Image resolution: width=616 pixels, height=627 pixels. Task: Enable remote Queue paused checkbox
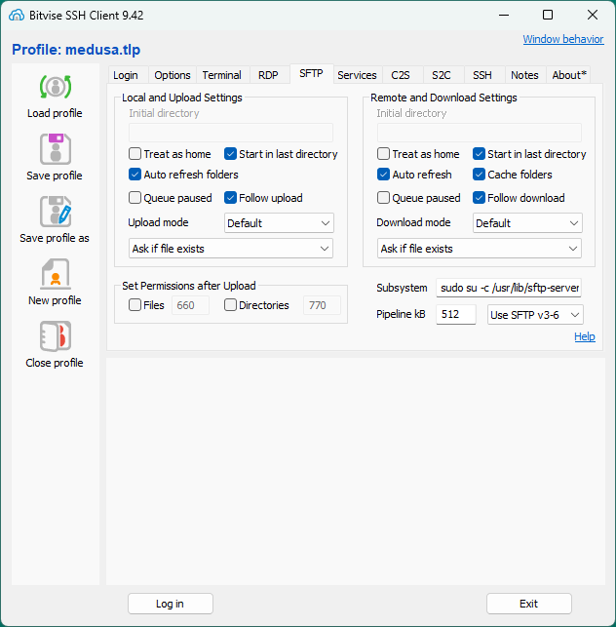pos(383,198)
